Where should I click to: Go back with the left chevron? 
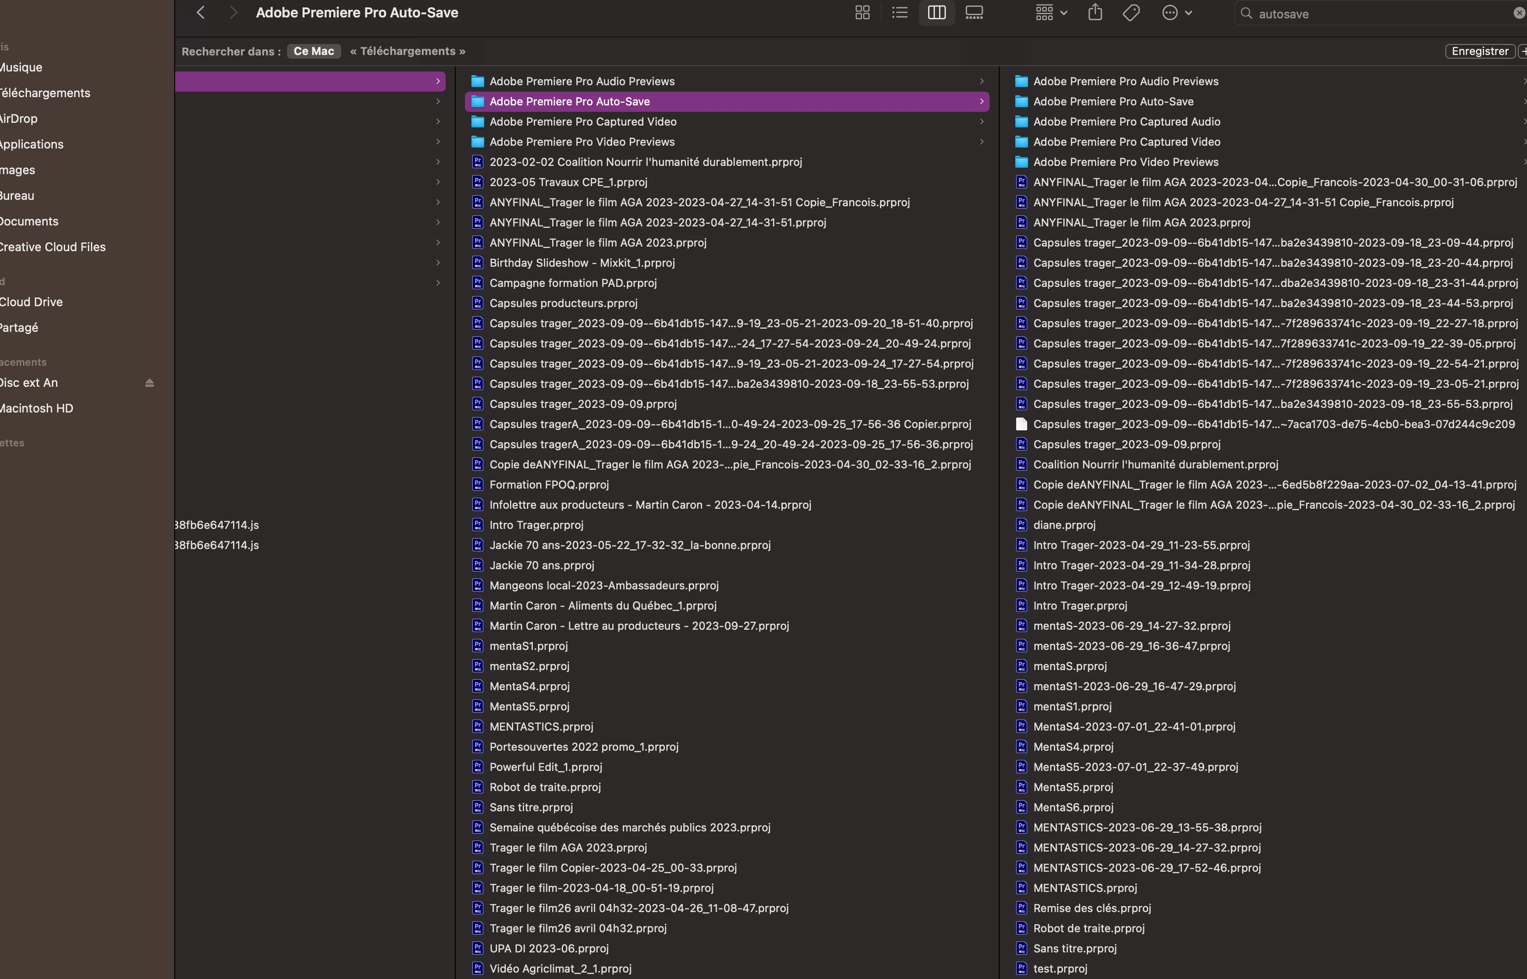201,13
